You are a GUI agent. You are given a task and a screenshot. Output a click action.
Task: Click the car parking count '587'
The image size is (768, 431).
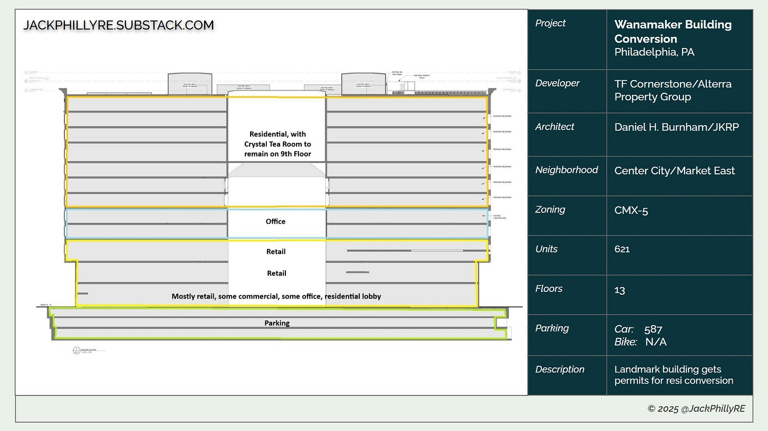[x=653, y=329]
